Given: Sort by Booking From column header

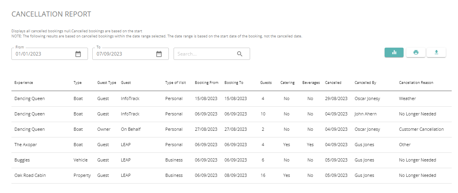Looking at the screenshot, I should click(206, 82).
